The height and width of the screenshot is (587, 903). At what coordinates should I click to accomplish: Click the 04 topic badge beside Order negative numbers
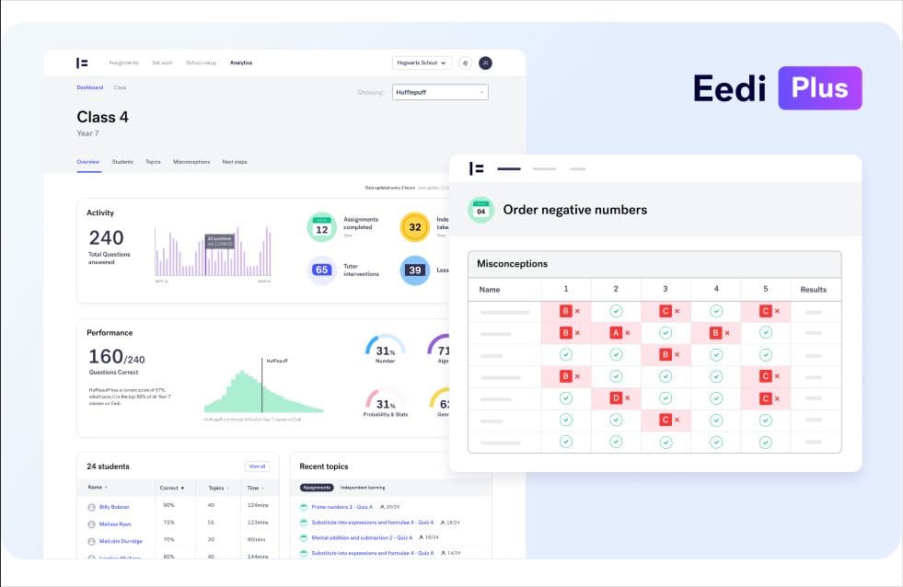(x=480, y=210)
